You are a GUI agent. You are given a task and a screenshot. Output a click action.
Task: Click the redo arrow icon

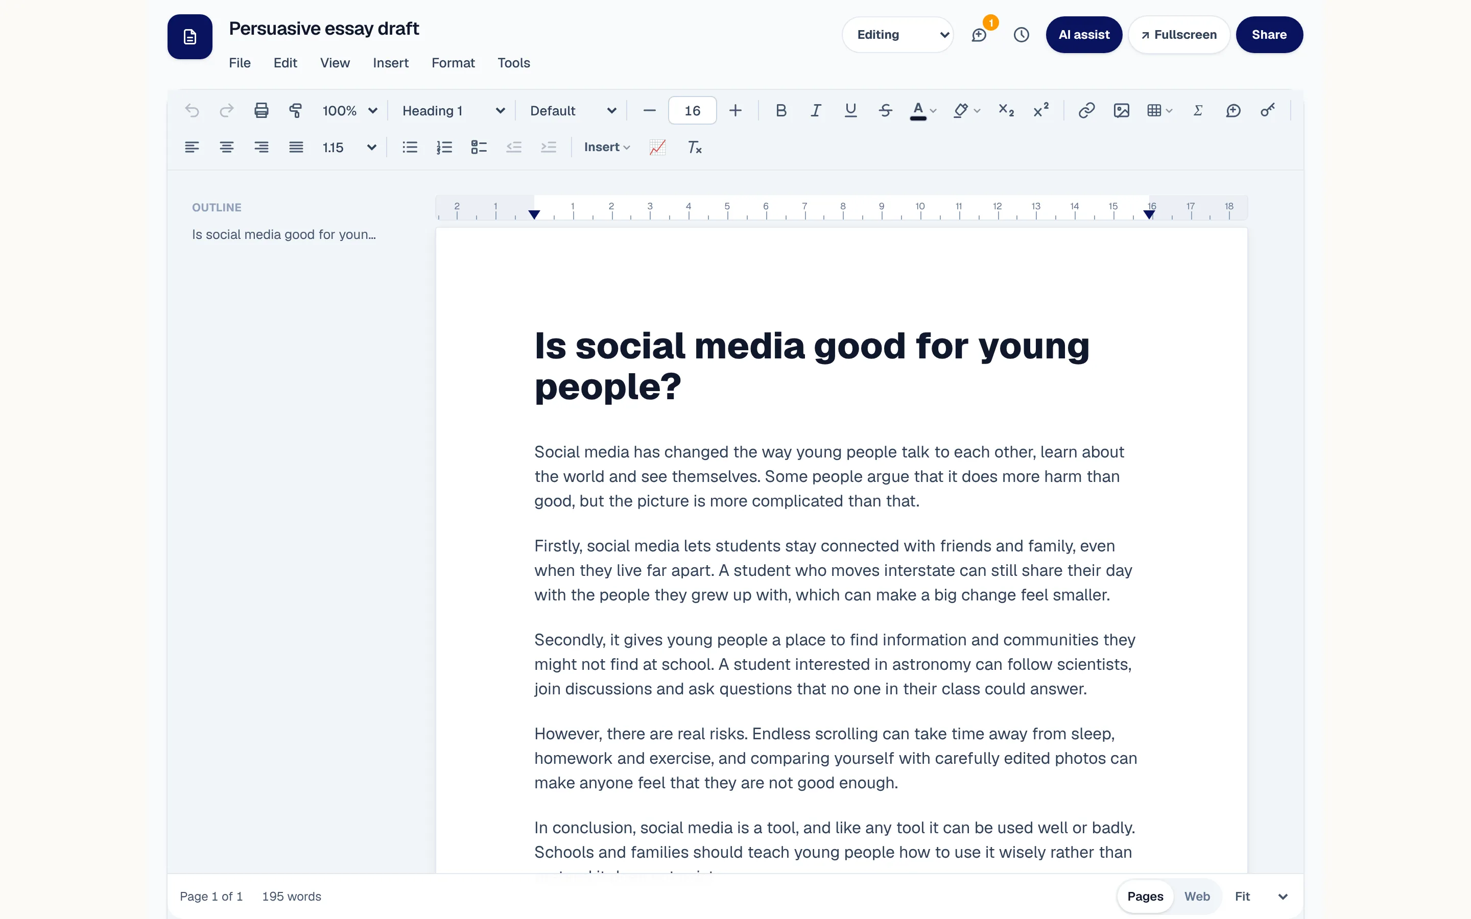pyautogui.click(x=227, y=111)
